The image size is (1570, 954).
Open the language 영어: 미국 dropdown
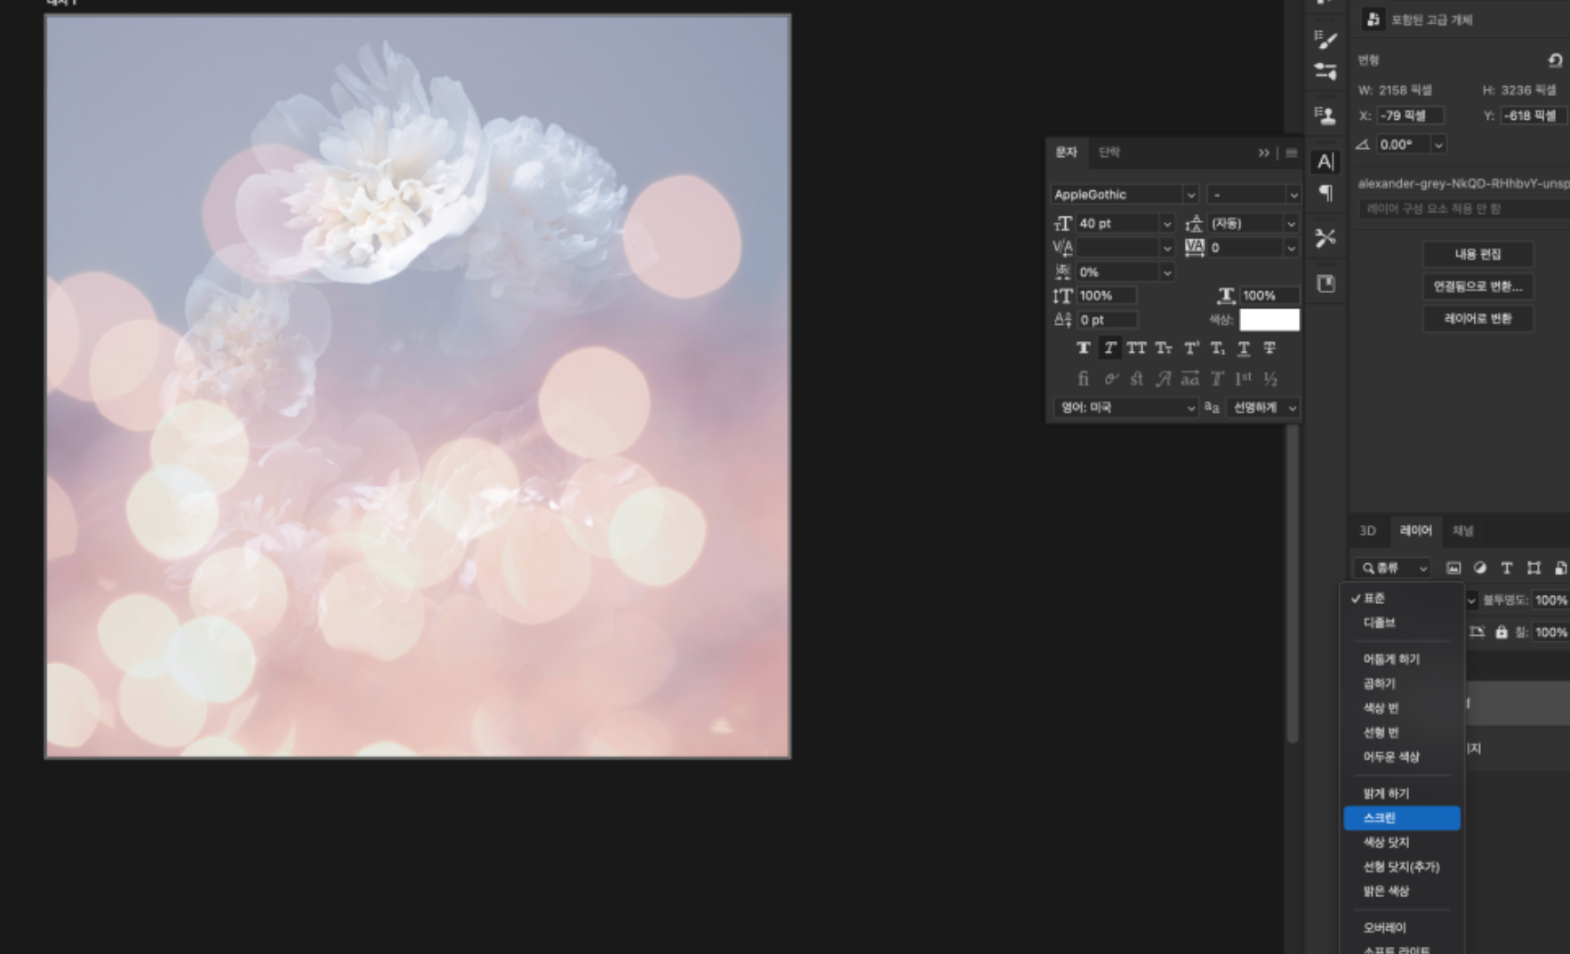tap(1125, 408)
